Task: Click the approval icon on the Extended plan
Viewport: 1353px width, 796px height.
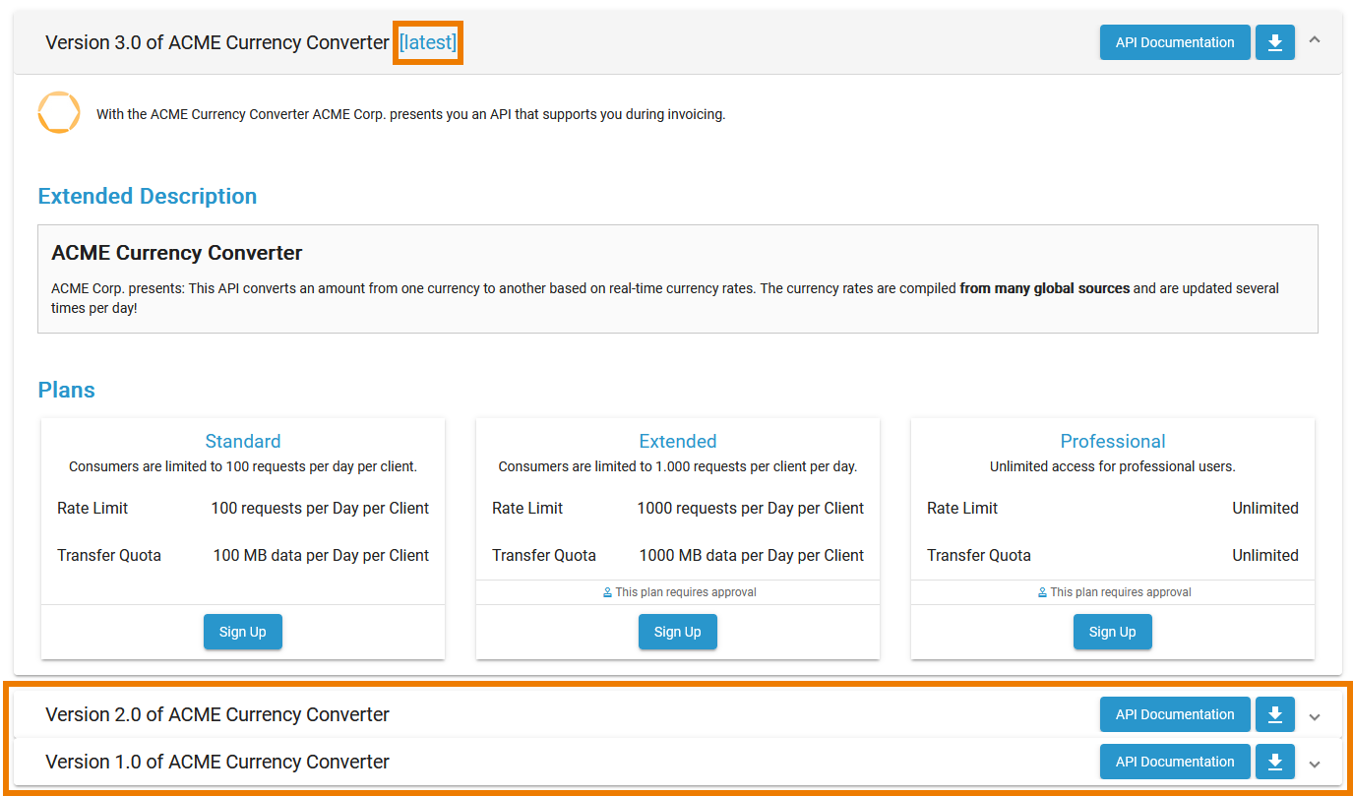Action: point(607,591)
